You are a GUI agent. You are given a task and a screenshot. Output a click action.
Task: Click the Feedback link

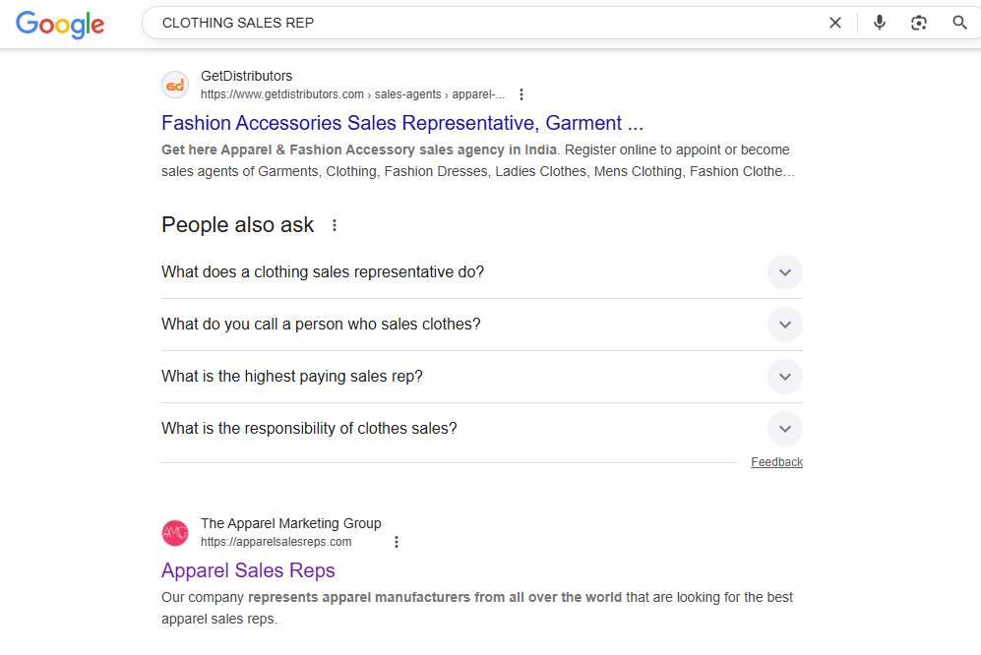[x=776, y=462]
